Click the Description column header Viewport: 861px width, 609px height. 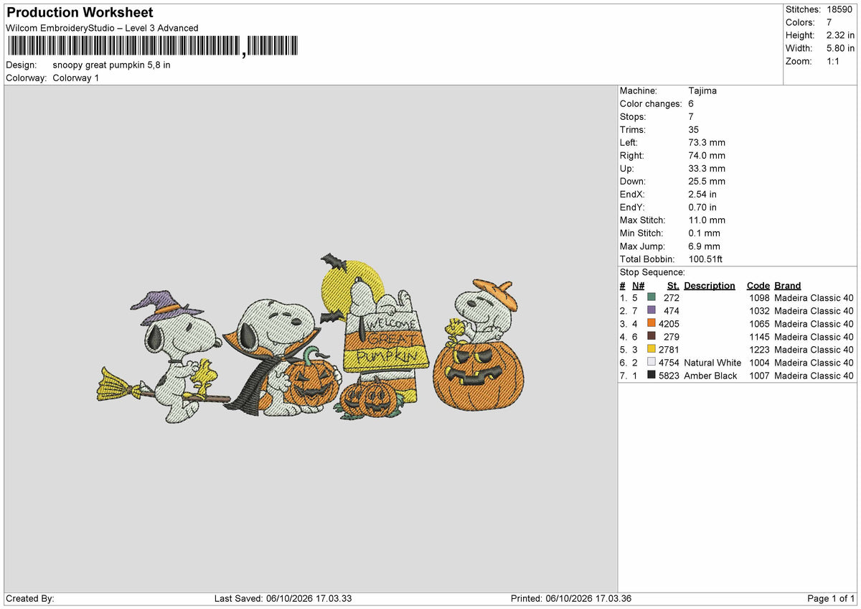[x=710, y=285]
